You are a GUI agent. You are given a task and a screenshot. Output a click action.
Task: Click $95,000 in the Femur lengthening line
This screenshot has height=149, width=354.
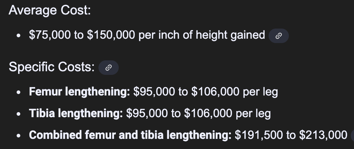pos(154,92)
